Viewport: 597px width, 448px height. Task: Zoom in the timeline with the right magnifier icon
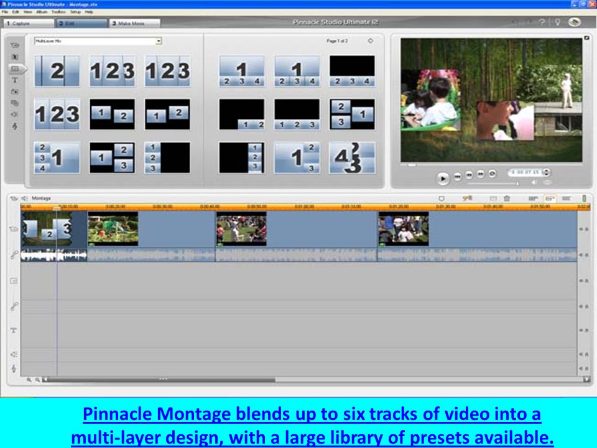pyautogui.click(x=38, y=380)
